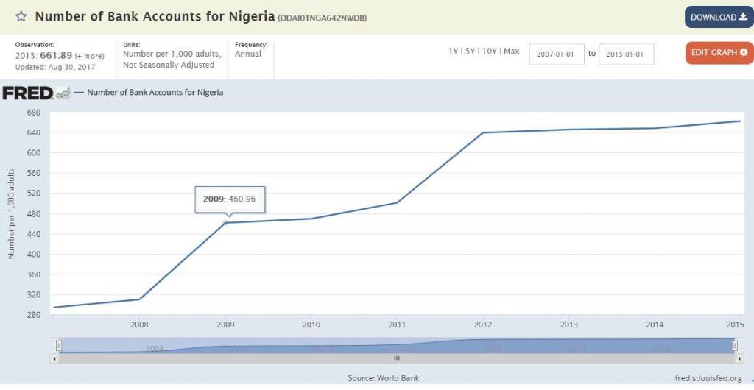Click the right scroll arrow under the chart
This screenshot has height=390, width=754.
coord(739,358)
